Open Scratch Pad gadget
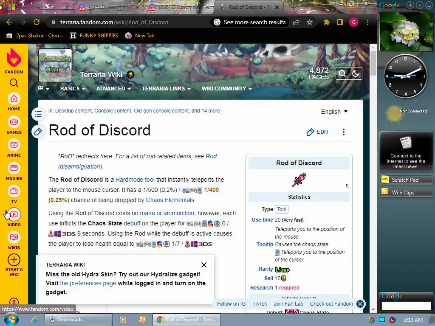Image resolution: width=435 pixels, height=326 pixels. (406, 180)
